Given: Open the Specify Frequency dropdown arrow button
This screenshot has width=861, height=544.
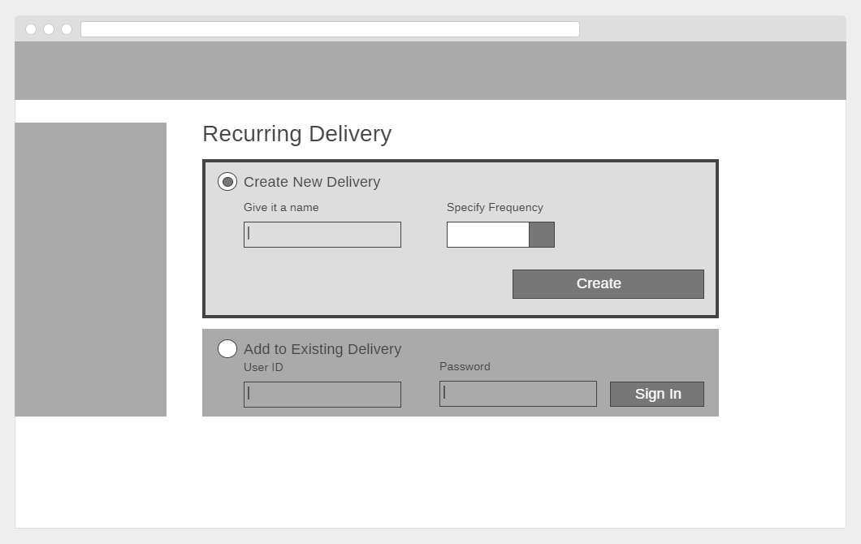Looking at the screenshot, I should [542, 235].
